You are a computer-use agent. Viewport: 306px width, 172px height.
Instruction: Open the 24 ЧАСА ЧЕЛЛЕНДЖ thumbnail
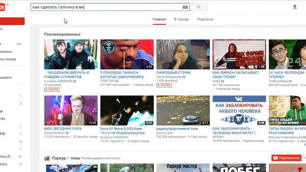click(x=287, y=54)
